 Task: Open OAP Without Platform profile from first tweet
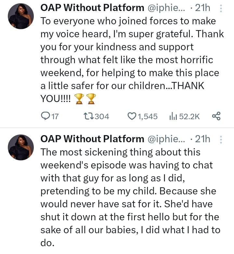(92, 8)
